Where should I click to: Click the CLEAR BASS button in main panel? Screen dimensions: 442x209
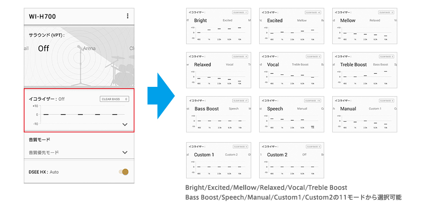click(114, 99)
